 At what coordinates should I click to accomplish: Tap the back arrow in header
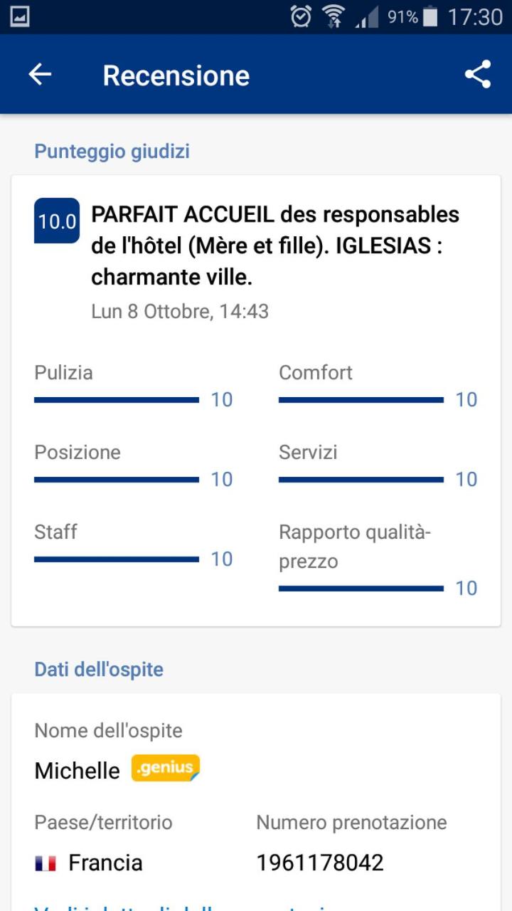[40, 75]
